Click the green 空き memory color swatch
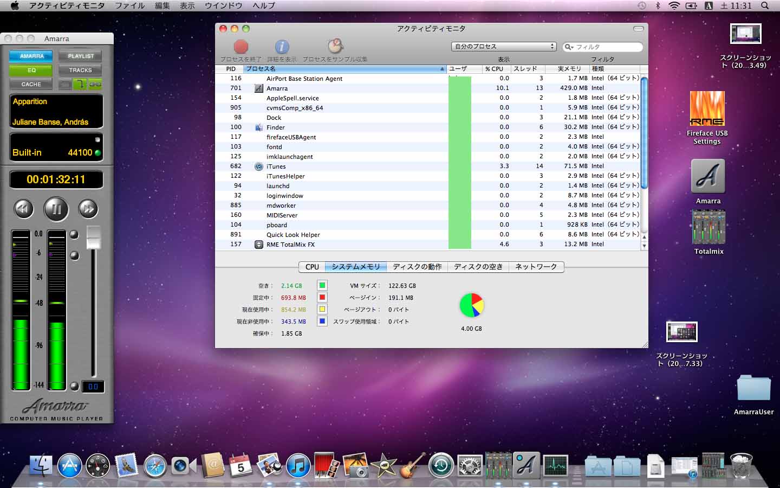Screen dimensions: 780x488 pos(322,285)
